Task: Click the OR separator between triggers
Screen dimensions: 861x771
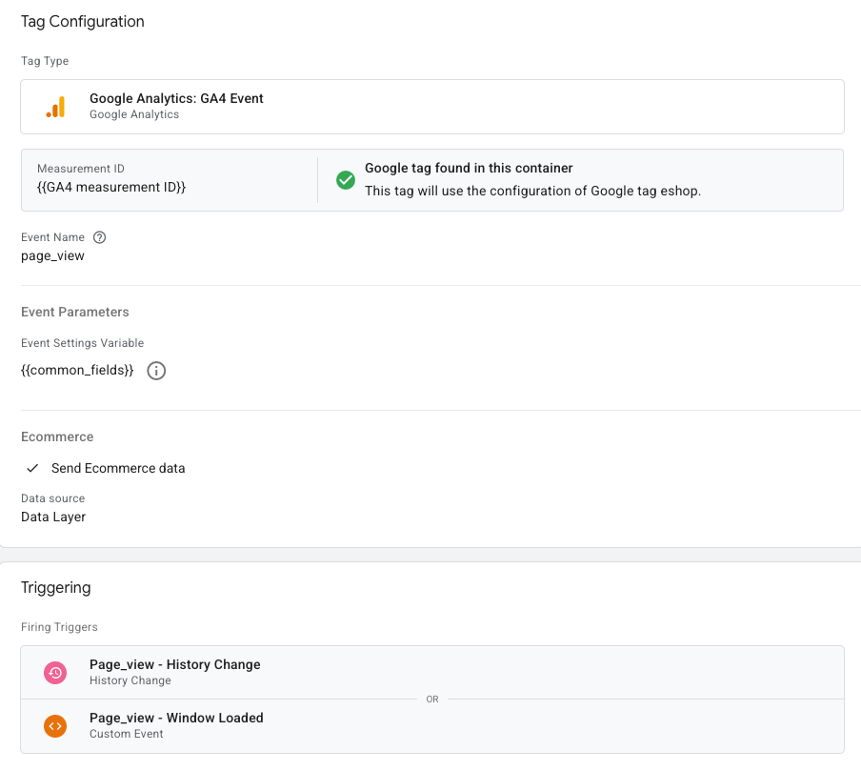Action: (432, 700)
